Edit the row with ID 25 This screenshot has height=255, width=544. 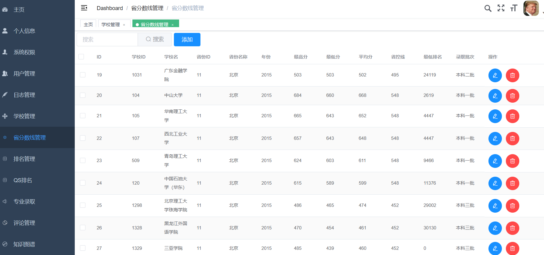tap(495, 206)
